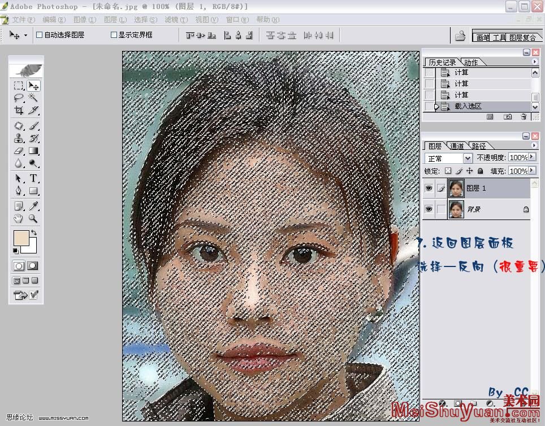The width and height of the screenshot is (545, 426).
Task: Select the Magic Wand tool
Action: coord(33,98)
